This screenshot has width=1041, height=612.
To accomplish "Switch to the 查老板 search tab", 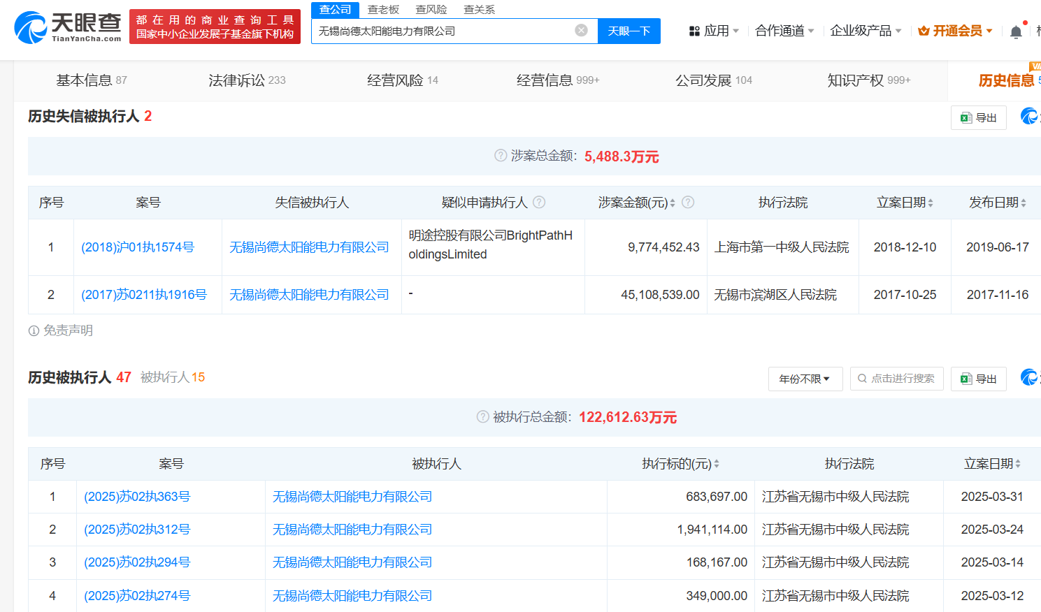I will (x=383, y=10).
